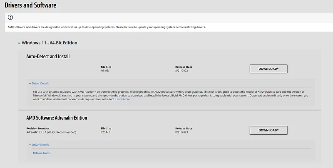Click the Drivers and Software heading

pyautogui.click(x=30, y=5)
